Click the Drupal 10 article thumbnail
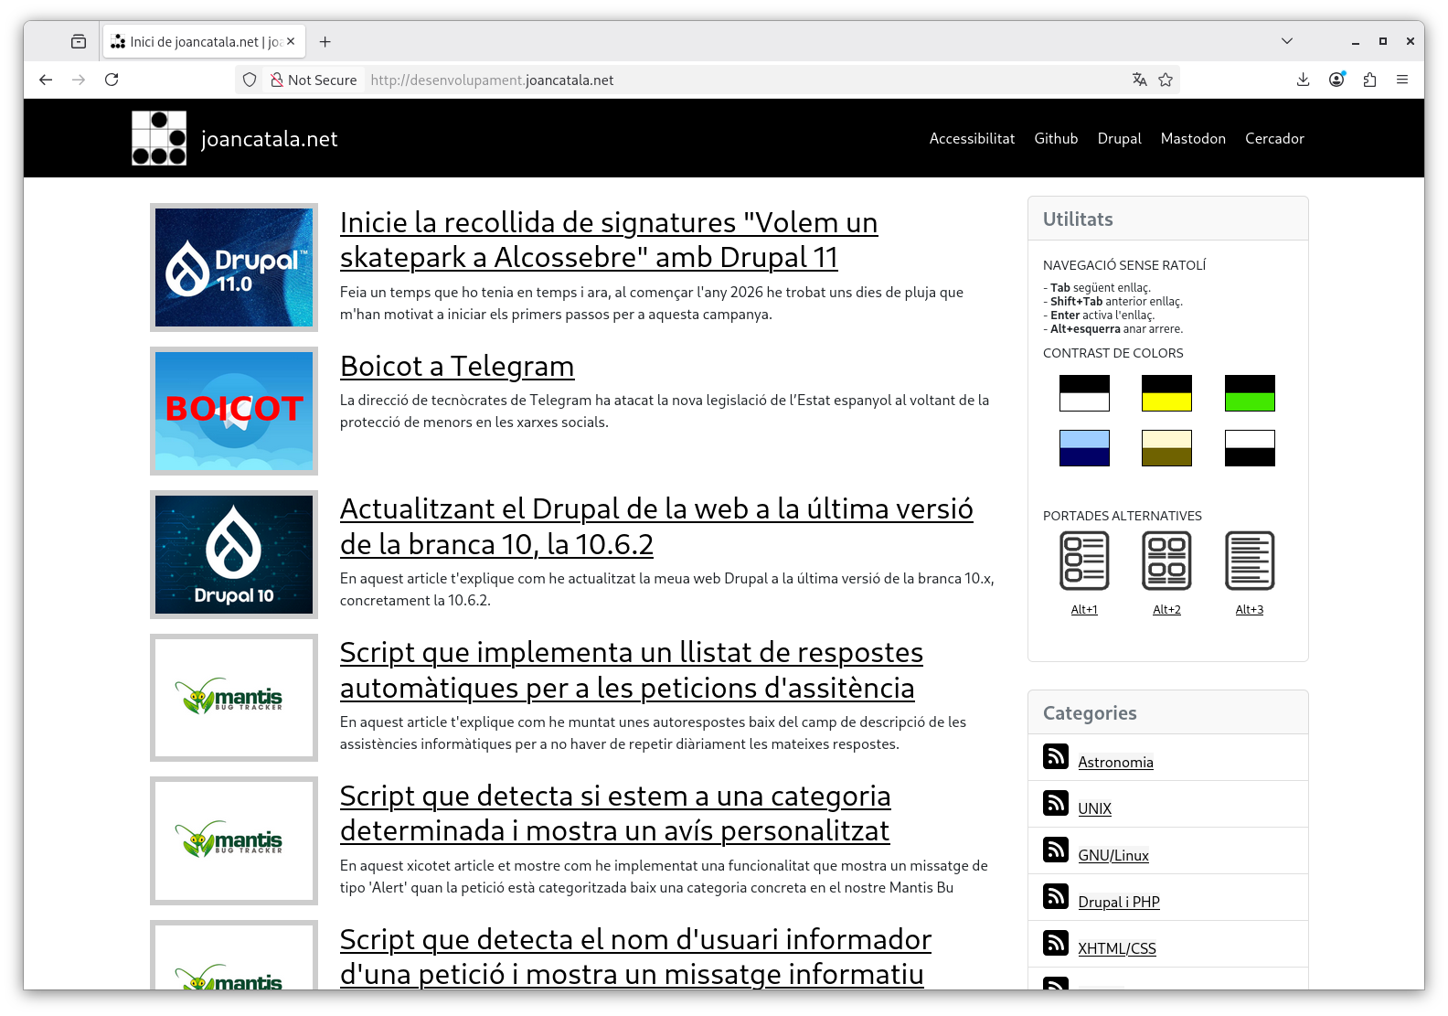Image resolution: width=1448 pixels, height=1016 pixels. (234, 554)
